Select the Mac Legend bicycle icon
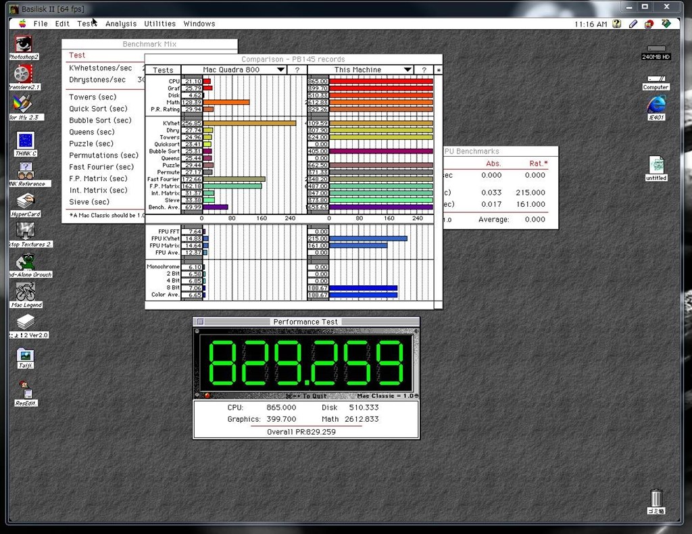Image resolution: width=692 pixels, height=534 pixels. point(26,292)
